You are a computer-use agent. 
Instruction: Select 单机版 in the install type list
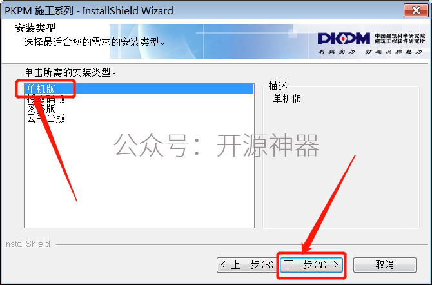(139, 89)
